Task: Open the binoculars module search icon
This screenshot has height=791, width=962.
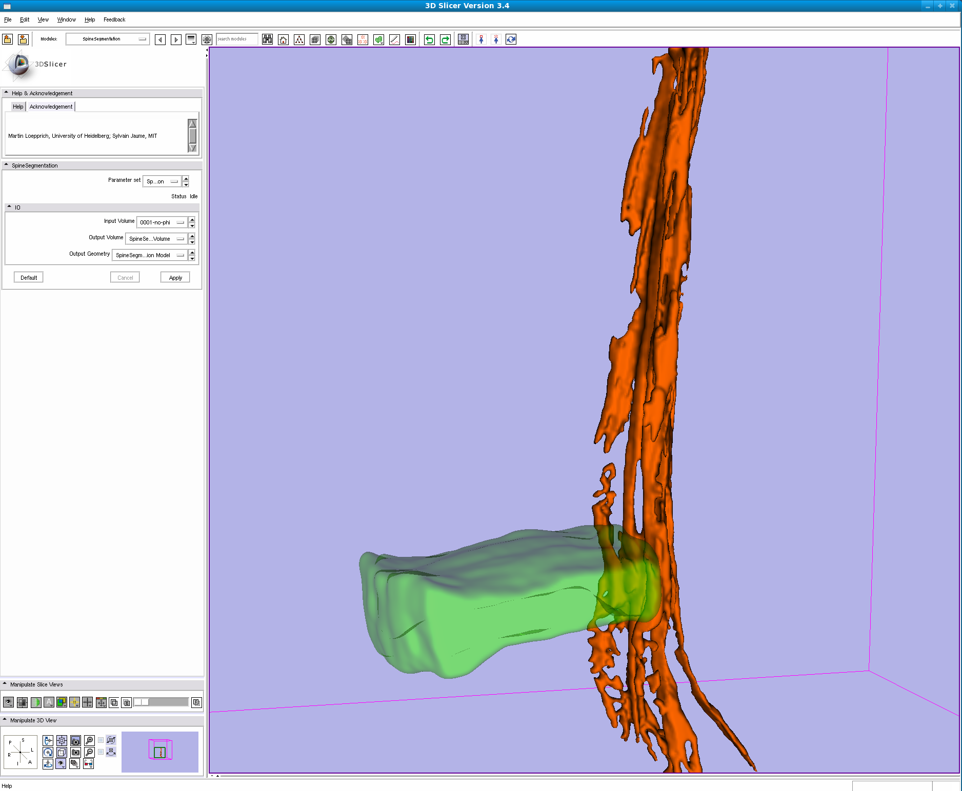Action: pyautogui.click(x=267, y=39)
